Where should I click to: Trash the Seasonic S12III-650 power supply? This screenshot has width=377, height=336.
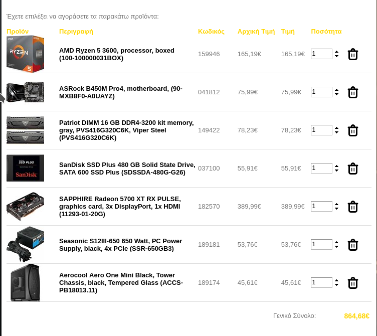click(x=353, y=245)
